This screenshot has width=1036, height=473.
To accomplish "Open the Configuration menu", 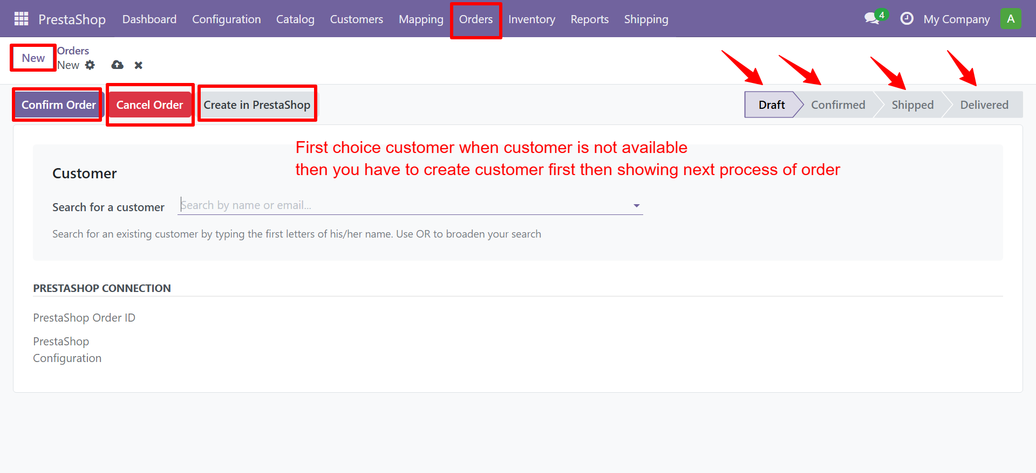I will click(x=227, y=19).
